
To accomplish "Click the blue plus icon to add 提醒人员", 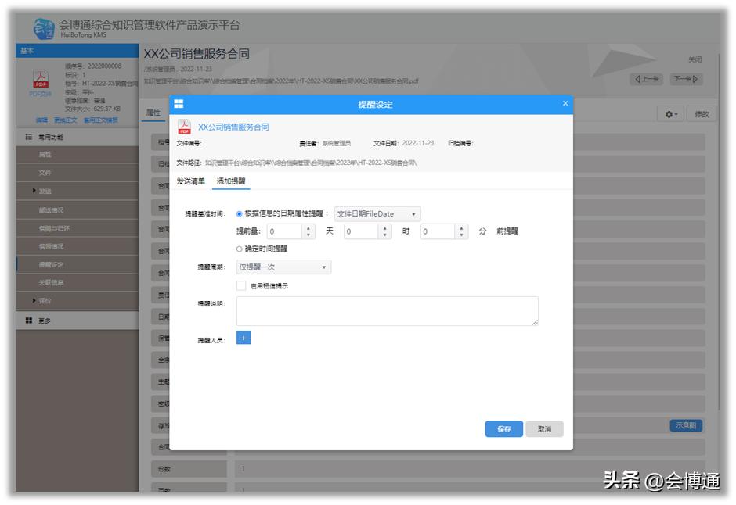I will click(x=244, y=338).
